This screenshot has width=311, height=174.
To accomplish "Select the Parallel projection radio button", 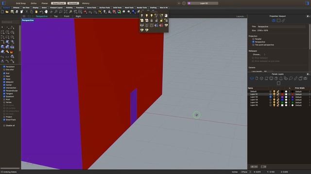I will point(253,39).
